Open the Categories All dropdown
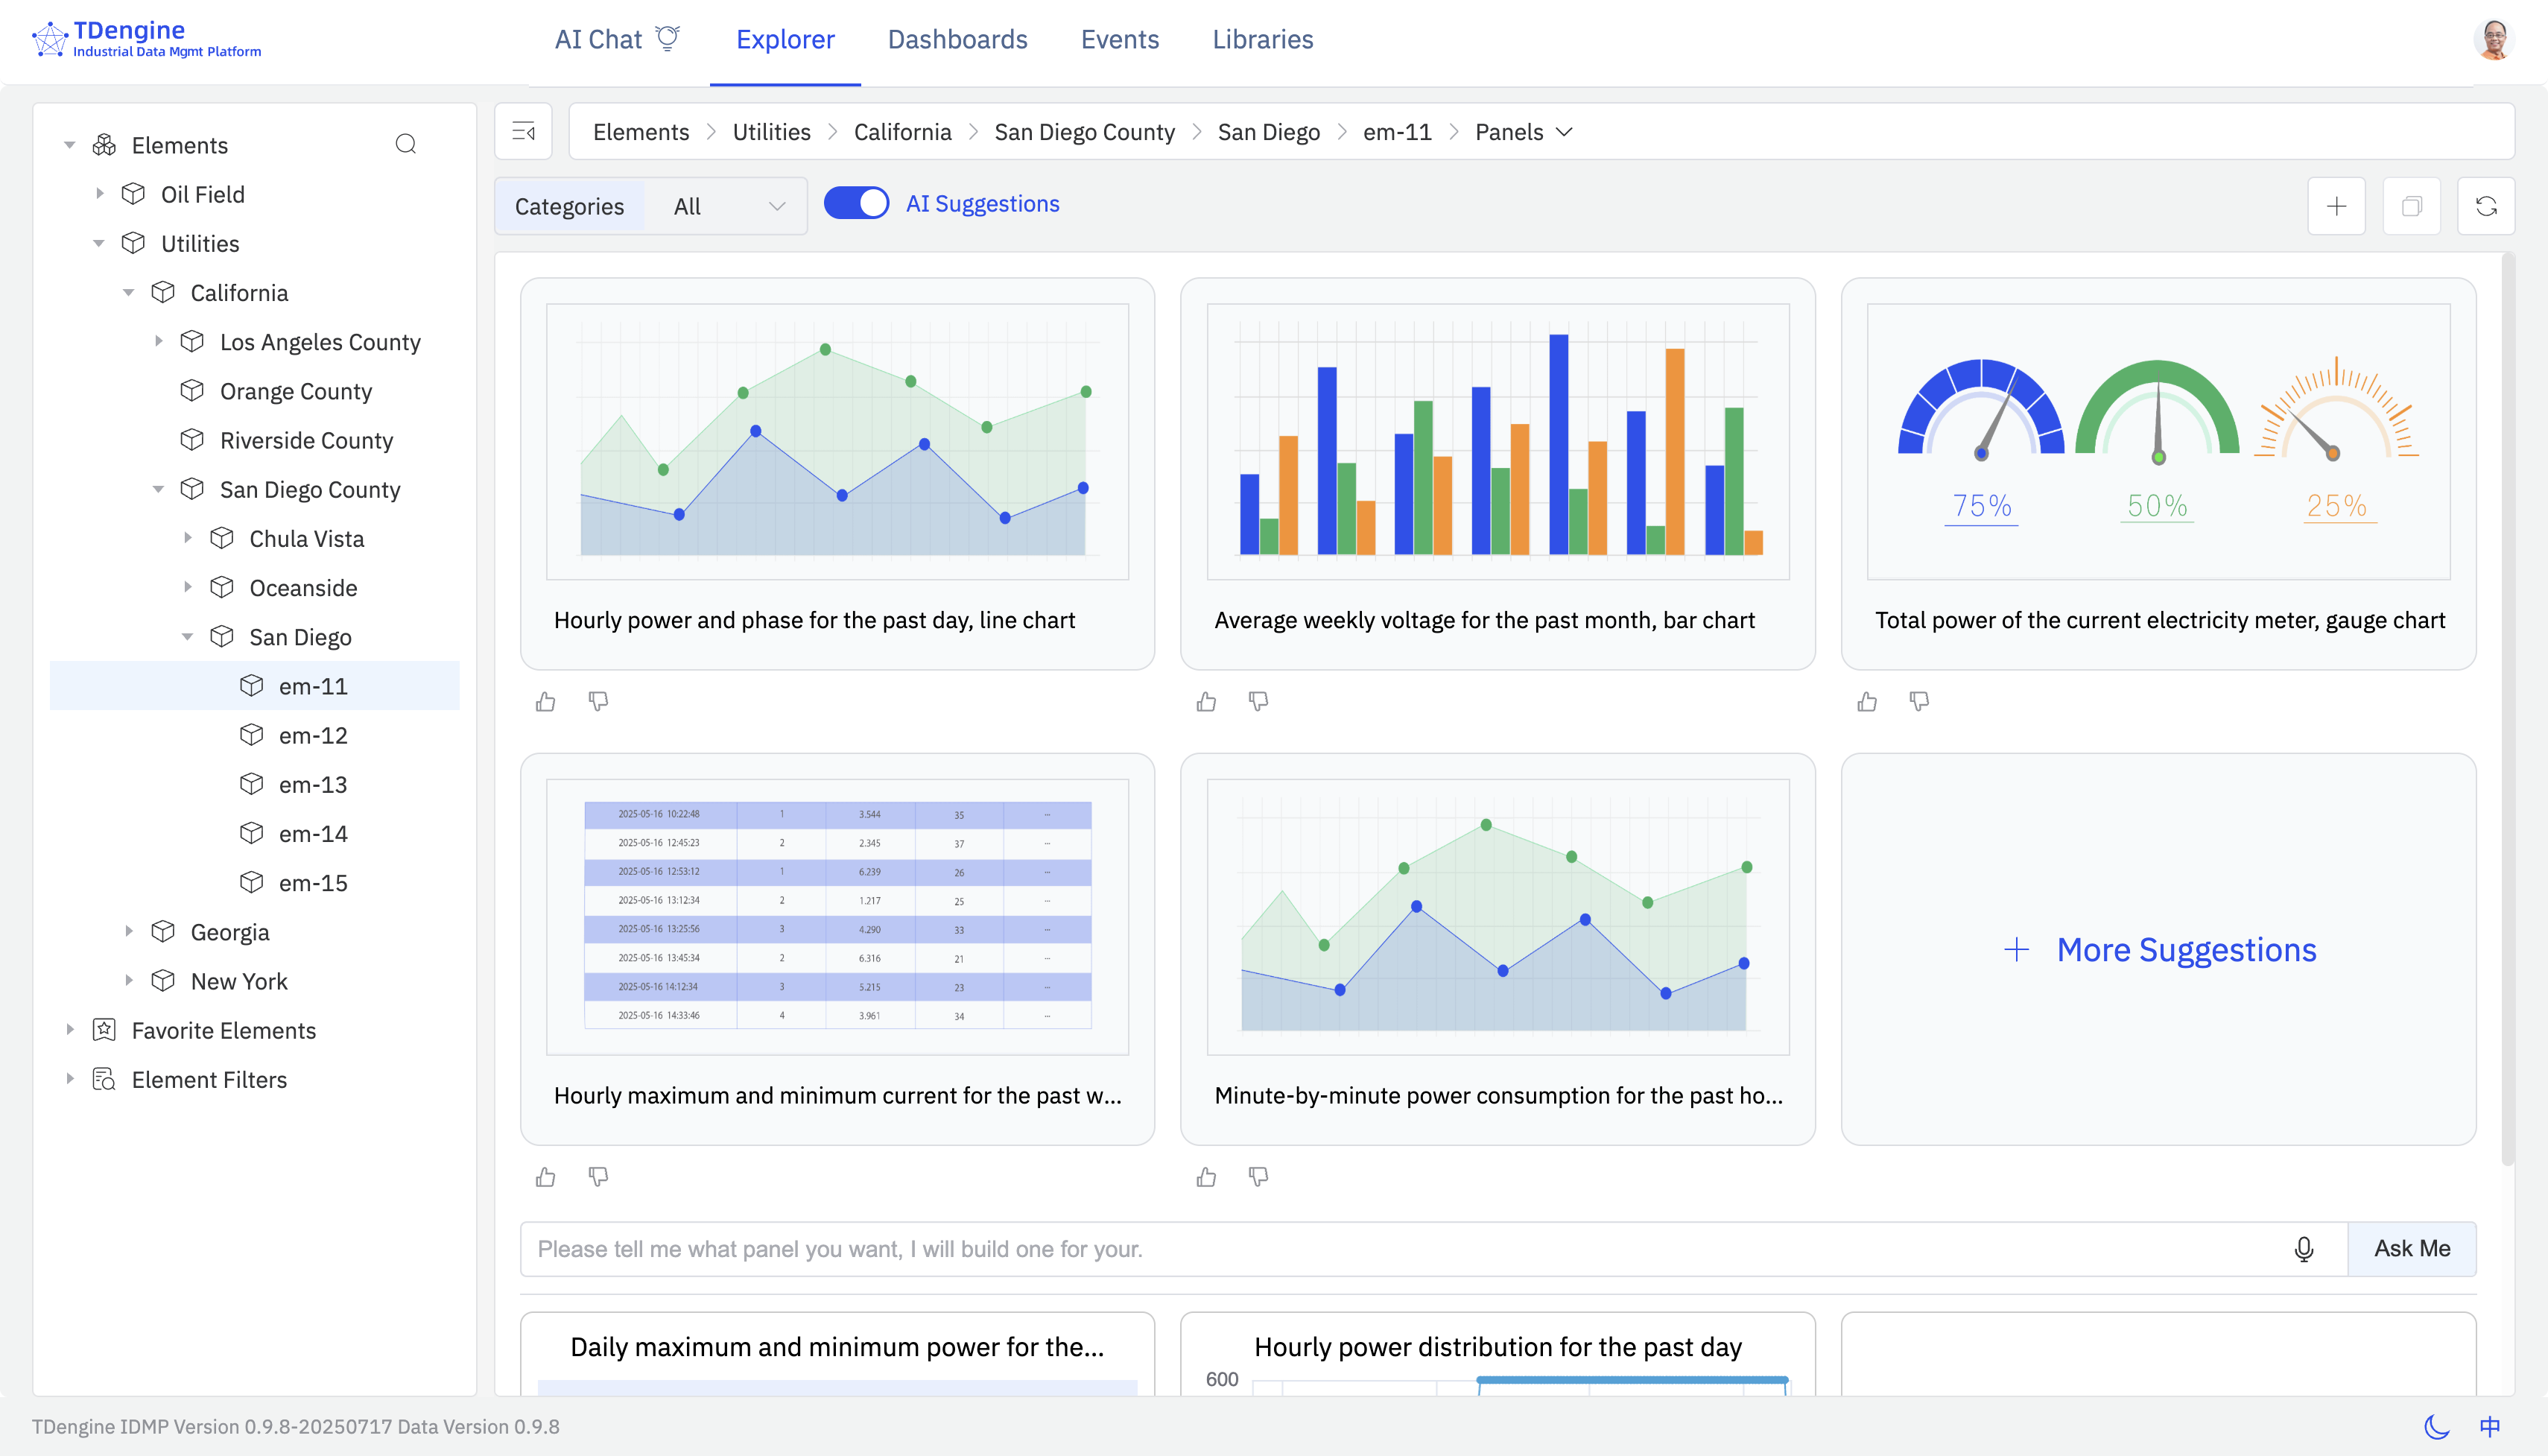The image size is (2548, 1456). (726, 206)
